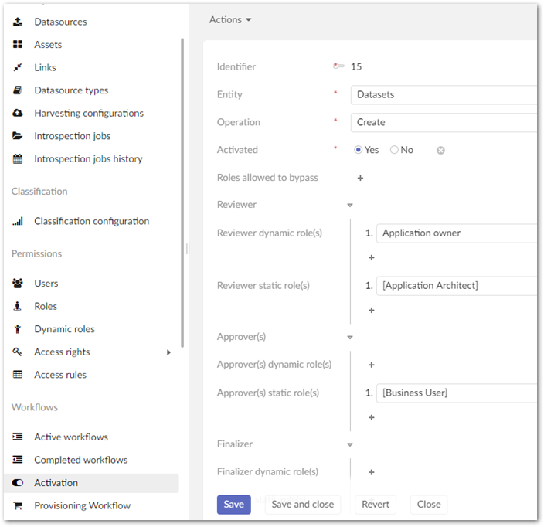Viewport: 544px width, 527px height.
Task: Open Active workflows in sidebar
Action: point(71,437)
